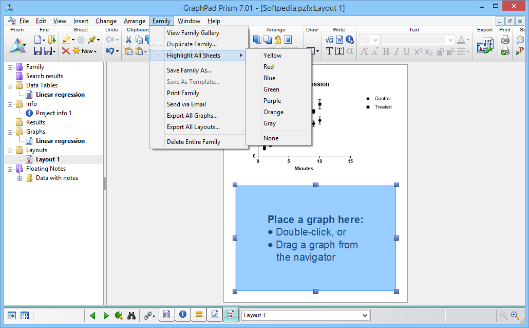The image size is (529, 328).
Task: Select the boxed T text-box tool
Action: [x=339, y=51]
